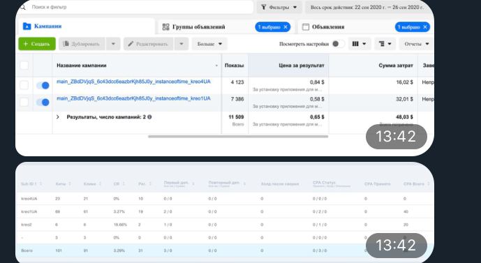Viewport: 481px width, 263px height.
Task: Open the 'Отчеты' dropdown
Action: pyautogui.click(x=416, y=44)
